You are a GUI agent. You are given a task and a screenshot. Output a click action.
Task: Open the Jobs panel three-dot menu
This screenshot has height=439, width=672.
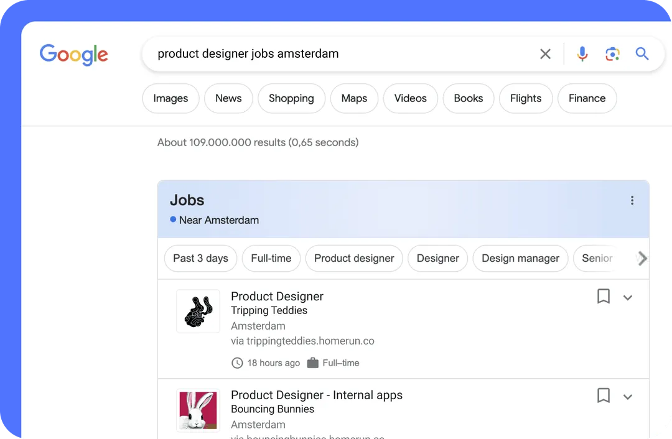[x=632, y=200]
